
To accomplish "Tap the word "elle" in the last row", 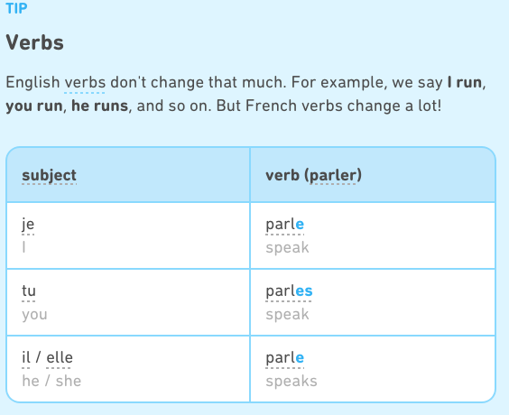I will [60, 357].
